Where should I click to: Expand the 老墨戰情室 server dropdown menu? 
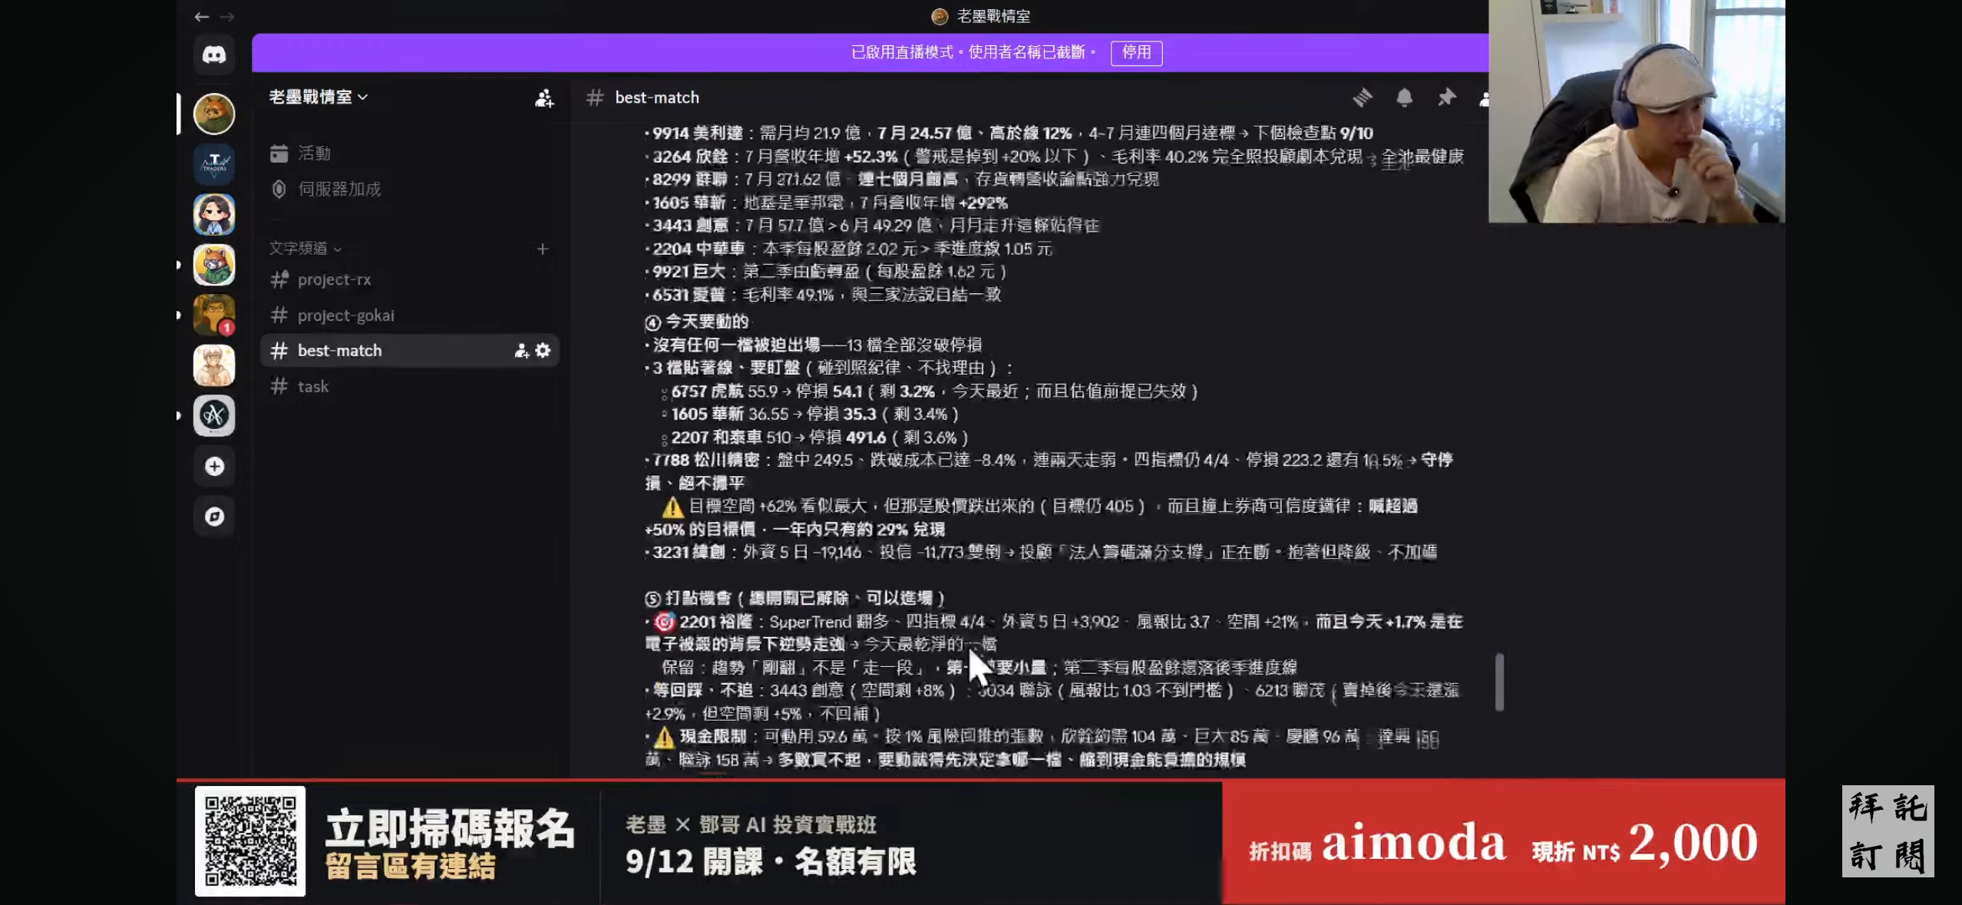(x=319, y=97)
